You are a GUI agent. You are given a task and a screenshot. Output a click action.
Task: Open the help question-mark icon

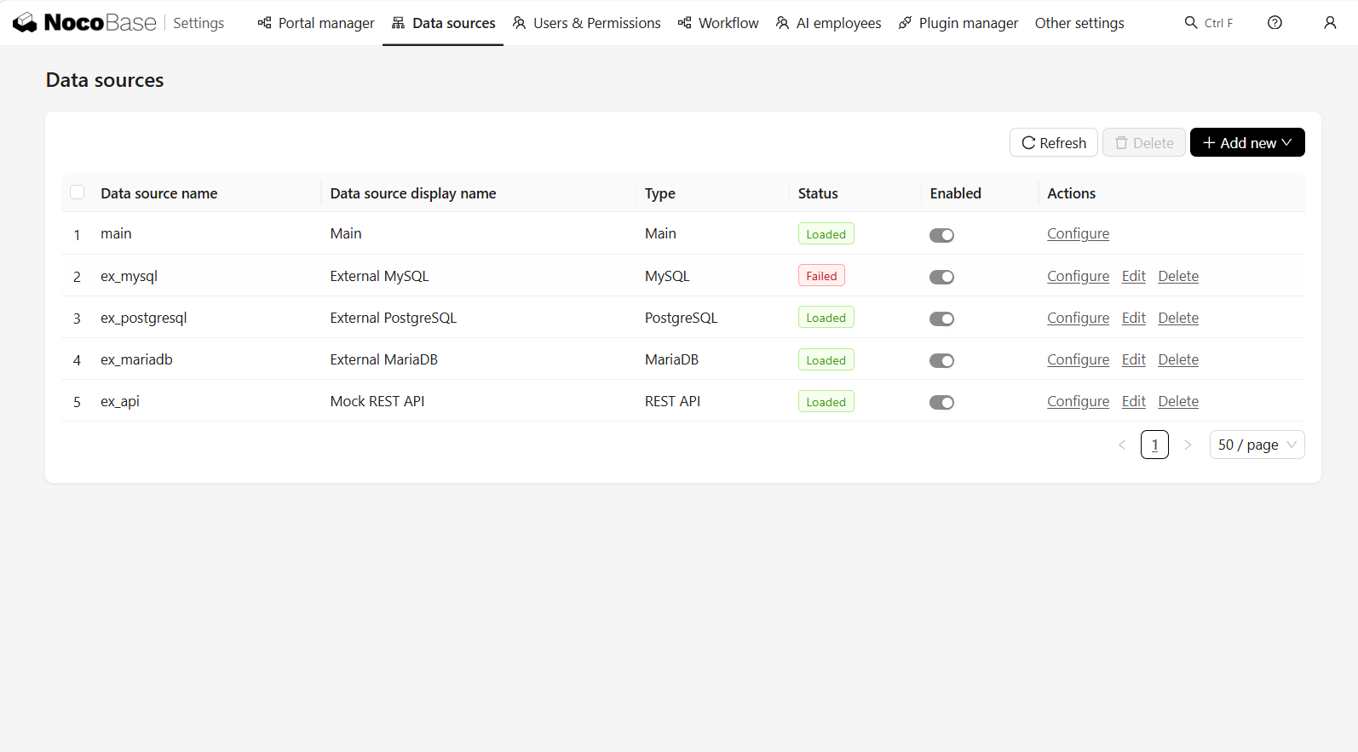tap(1275, 23)
